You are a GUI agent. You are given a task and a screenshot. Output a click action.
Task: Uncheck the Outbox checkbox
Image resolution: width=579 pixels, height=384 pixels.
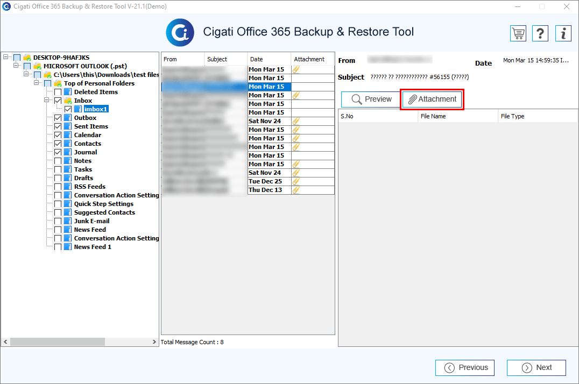[58, 118]
